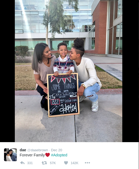This screenshot has width=139, height=169.
Task: Click the 142K likes count
Action: click(x=74, y=163)
